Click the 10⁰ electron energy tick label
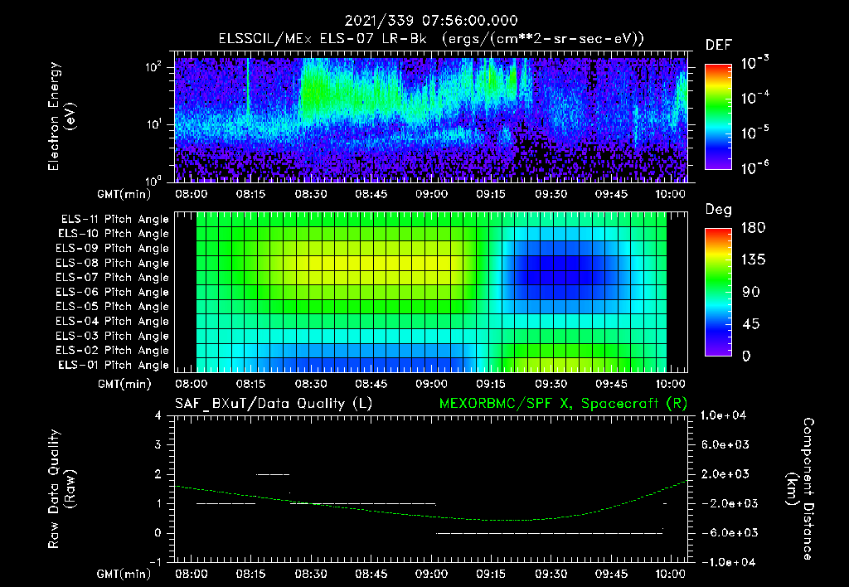Viewport: 849px width, 587px height. coord(153,180)
